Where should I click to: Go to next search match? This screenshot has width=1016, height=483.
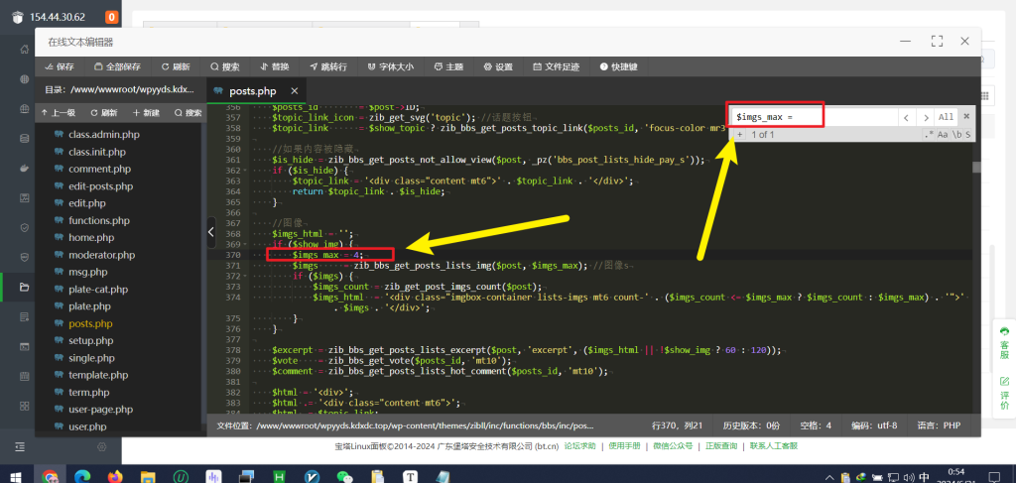tap(924, 117)
